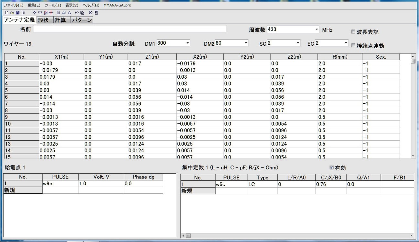419x242 pixels.
Task: Enable the 接続点連動 checkbox
Action: (x=353, y=46)
